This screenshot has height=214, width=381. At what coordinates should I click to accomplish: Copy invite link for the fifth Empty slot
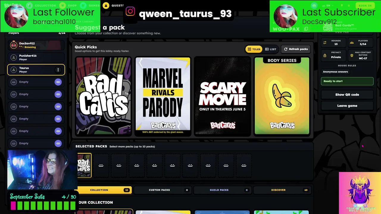pos(58,131)
